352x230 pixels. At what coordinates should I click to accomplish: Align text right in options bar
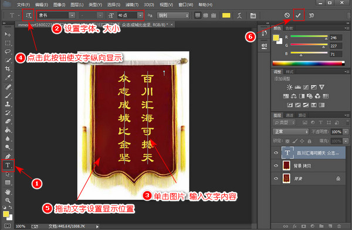coord(214,15)
